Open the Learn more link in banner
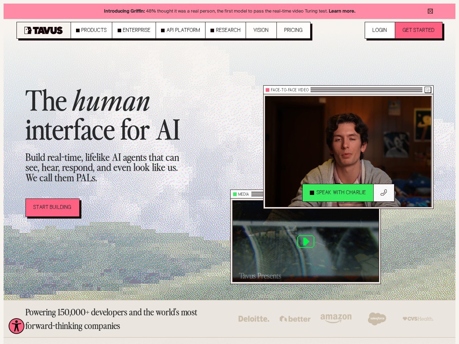Screen dimensions: 459x344 tap(342, 11)
